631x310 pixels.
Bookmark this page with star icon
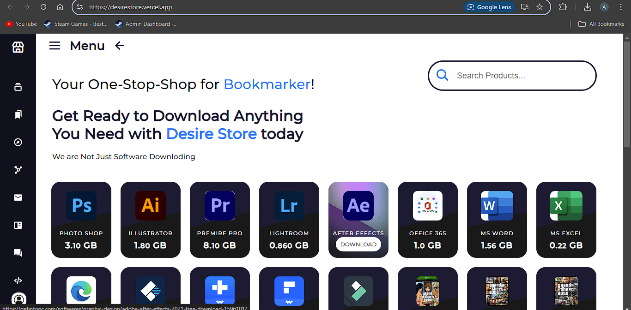(x=540, y=7)
